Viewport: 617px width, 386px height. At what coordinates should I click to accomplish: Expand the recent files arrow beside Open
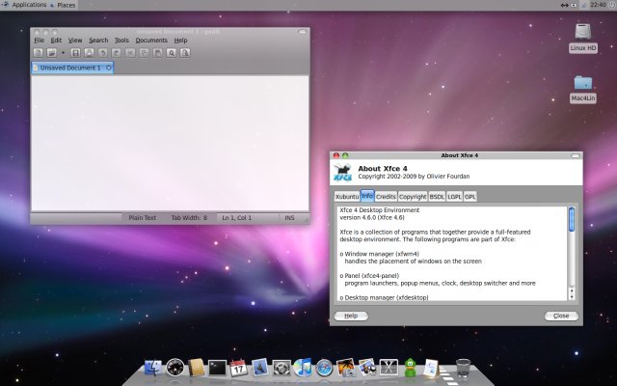point(63,52)
